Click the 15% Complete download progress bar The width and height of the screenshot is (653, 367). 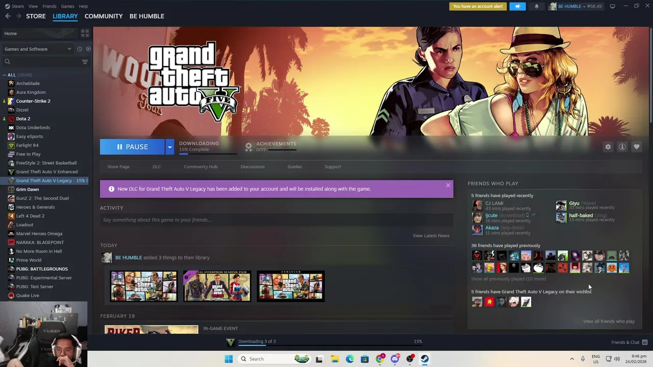pyautogui.click(x=208, y=153)
